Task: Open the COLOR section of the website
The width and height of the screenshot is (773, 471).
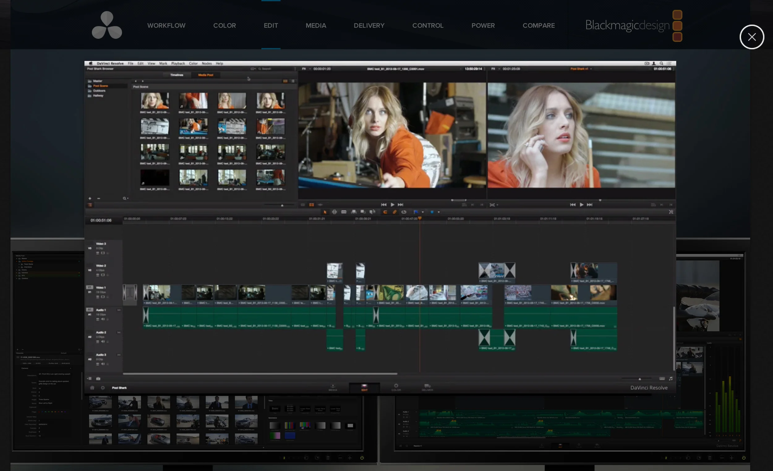Action: click(224, 25)
